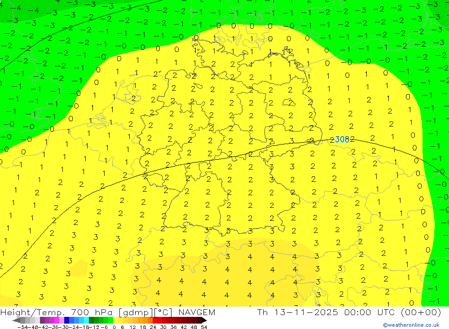The width and height of the screenshot is (449, 329).
Task: Pick the dark purple swatch in temperature legend
Action: (42, 320)
